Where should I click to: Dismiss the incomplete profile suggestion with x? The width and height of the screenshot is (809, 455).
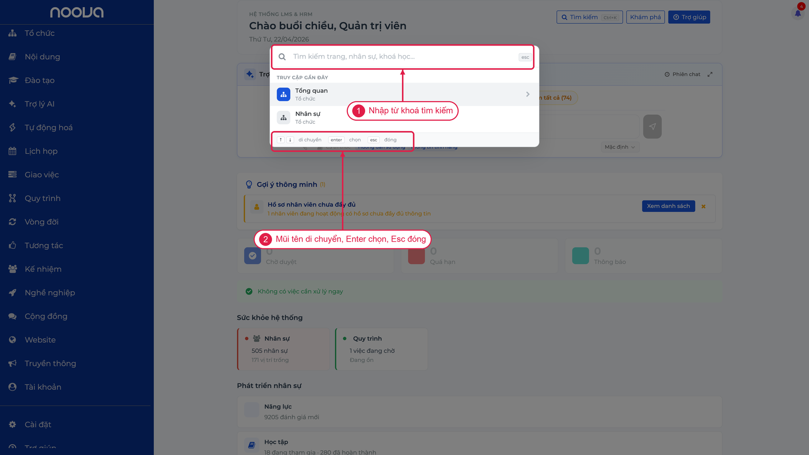(703, 206)
